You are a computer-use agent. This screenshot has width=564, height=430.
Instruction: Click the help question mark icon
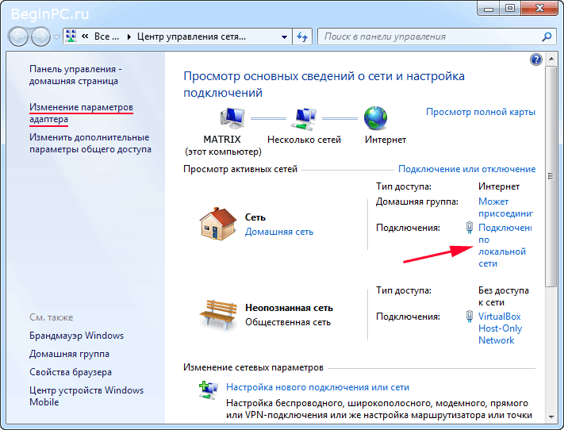535,60
